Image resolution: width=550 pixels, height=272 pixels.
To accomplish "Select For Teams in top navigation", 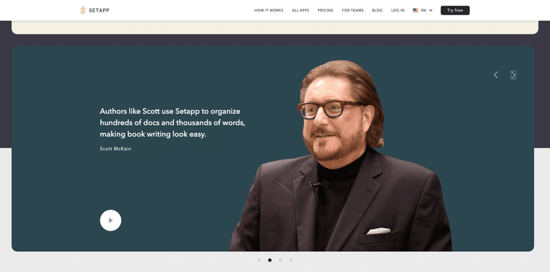I will point(352,11).
